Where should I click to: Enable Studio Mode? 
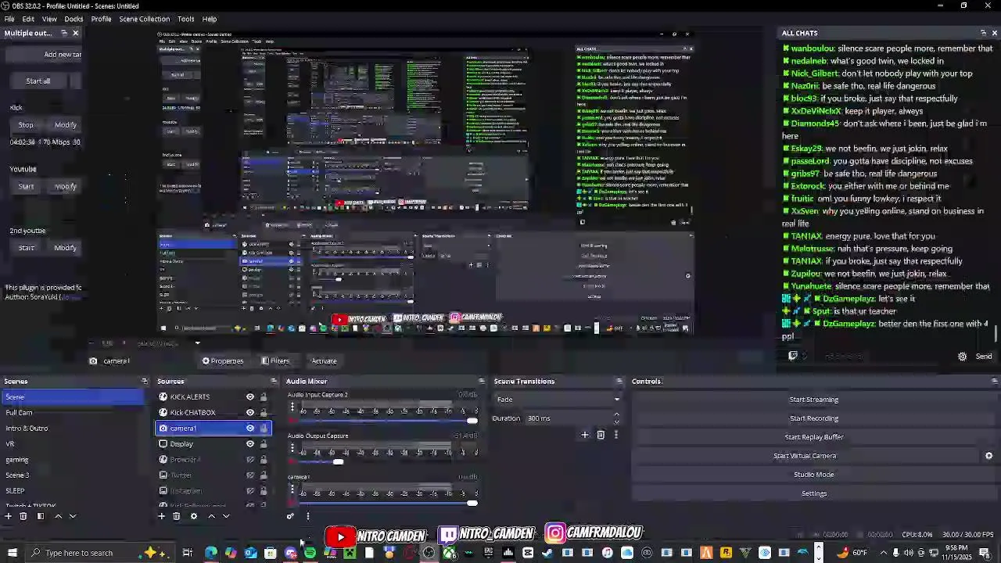pos(813,475)
